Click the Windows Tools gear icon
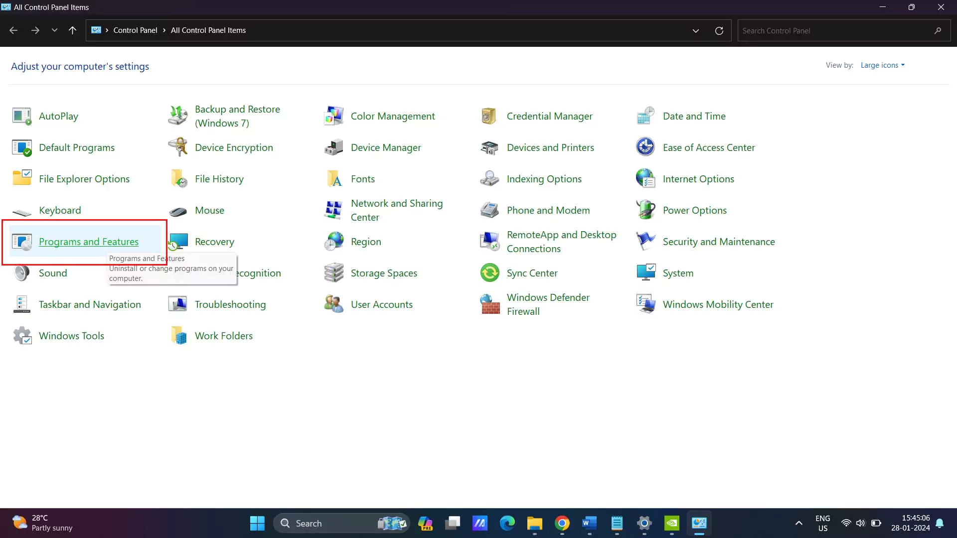 (x=21, y=336)
